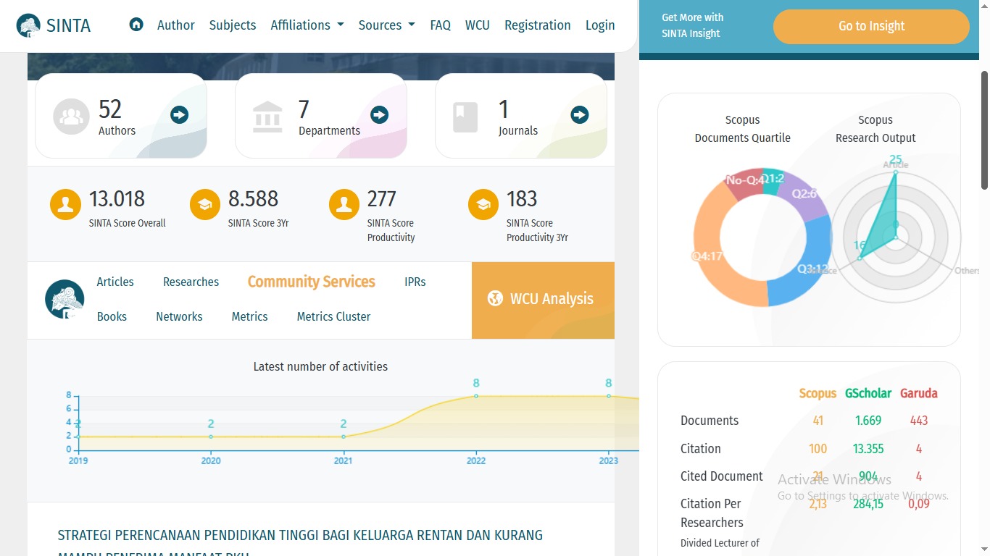Open the Metrics Cluster tab
990x556 pixels.
(333, 316)
